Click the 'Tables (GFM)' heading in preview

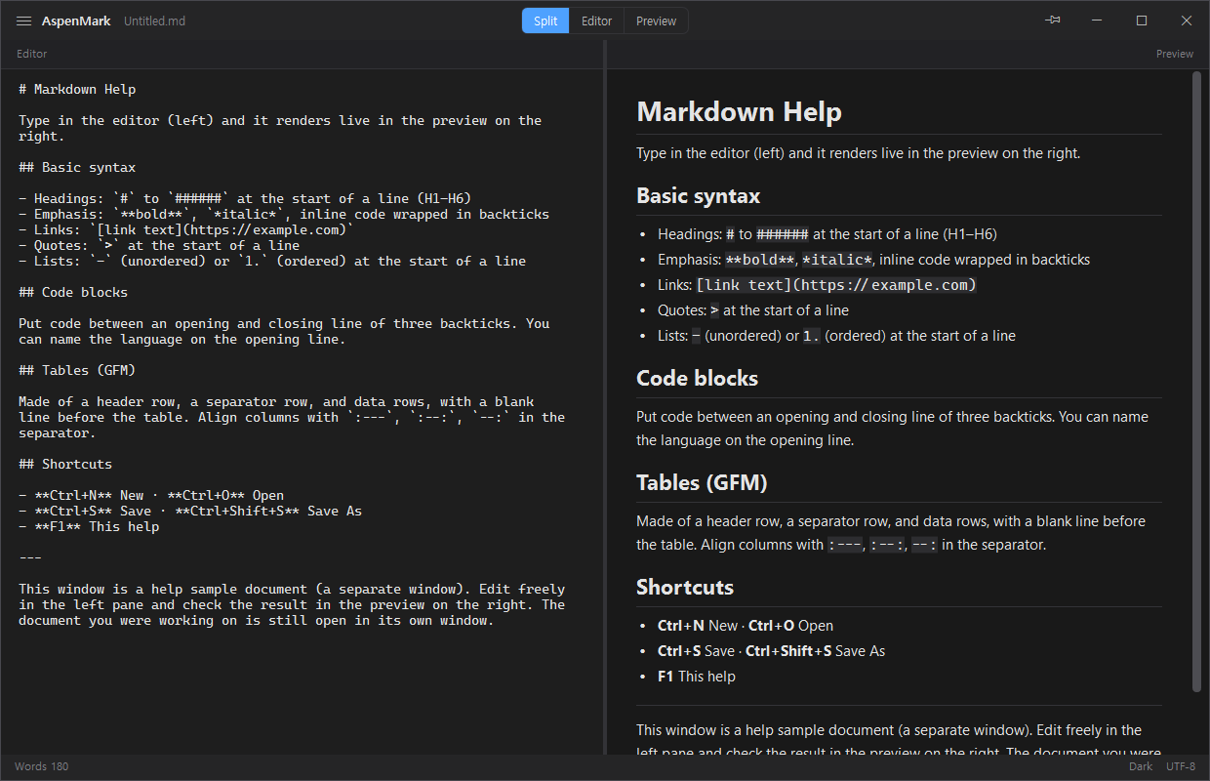tap(702, 482)
